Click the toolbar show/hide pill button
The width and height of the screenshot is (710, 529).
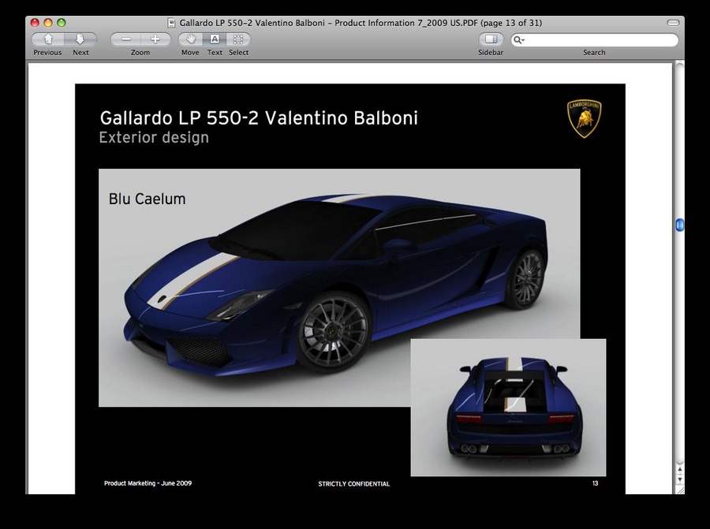[672, 23]
